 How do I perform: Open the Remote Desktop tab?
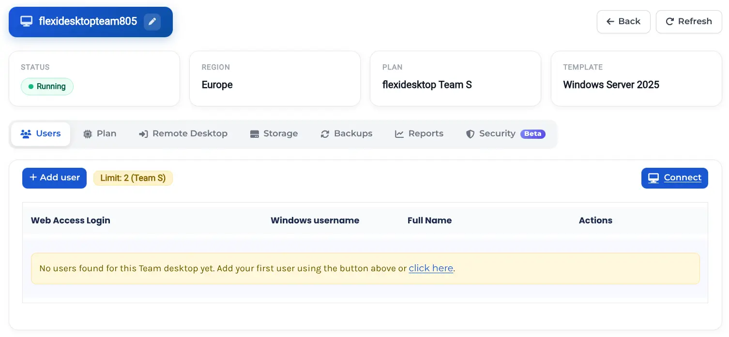tap(183, 134)
